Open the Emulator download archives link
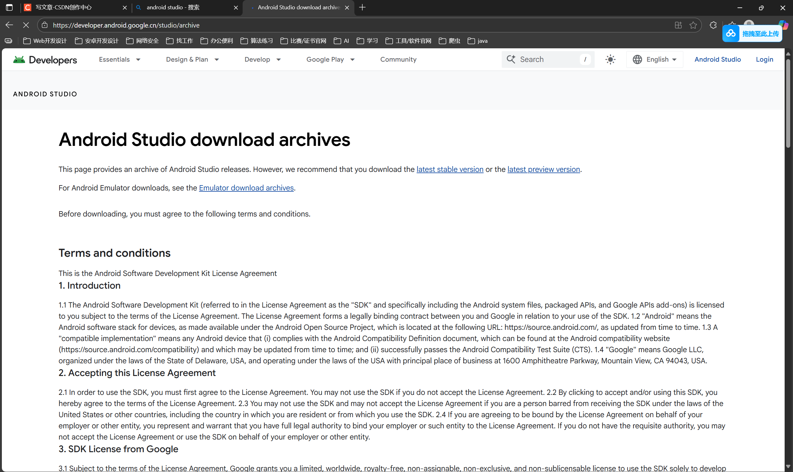 [246, 188]
